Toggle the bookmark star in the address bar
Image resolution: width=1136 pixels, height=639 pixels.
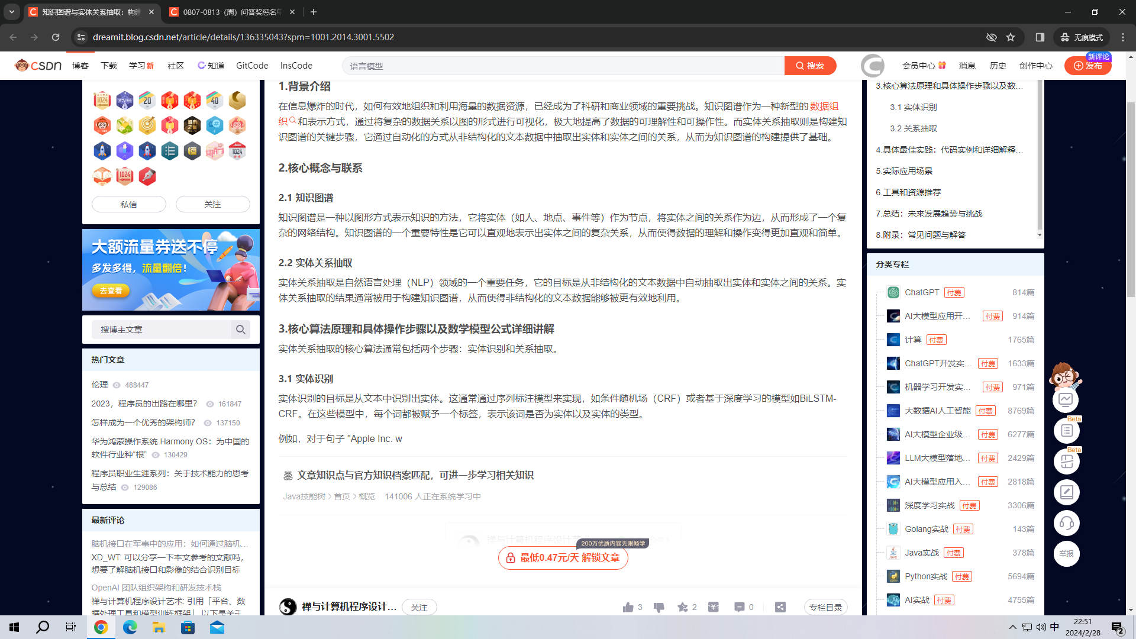coord(1011,37)
